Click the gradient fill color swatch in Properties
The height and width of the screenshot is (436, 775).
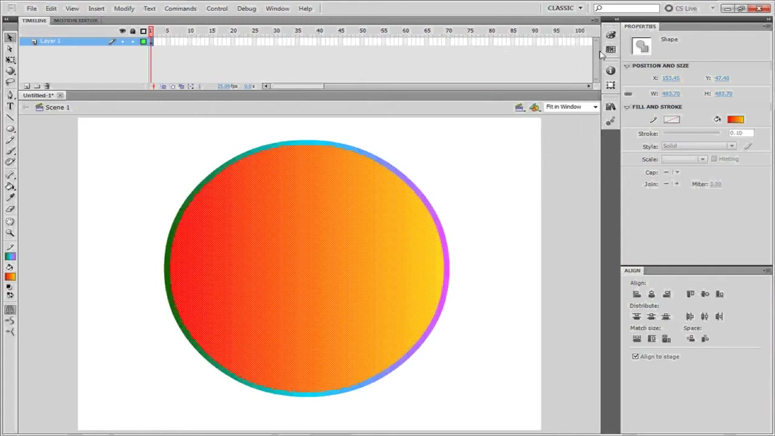click(736, 120)
